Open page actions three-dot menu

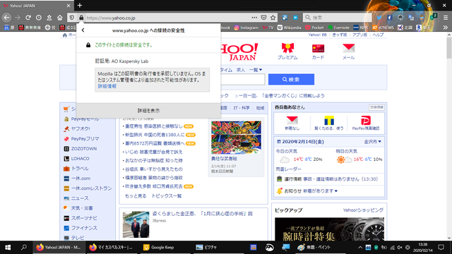pos(254,18)
